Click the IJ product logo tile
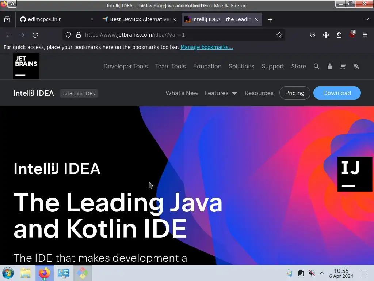374x281 pixels. point(355,174)
